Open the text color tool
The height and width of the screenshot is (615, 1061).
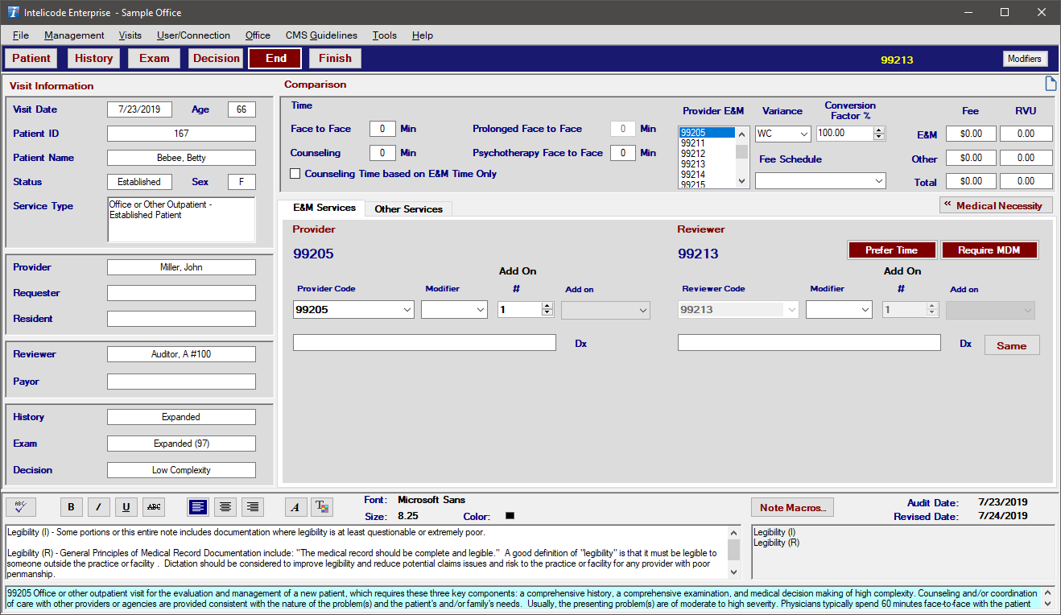[322, 506]
